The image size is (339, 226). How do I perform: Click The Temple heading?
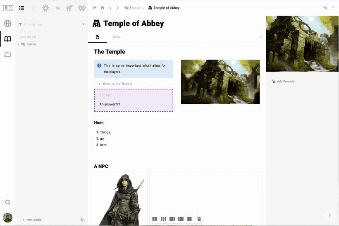(110, 52)
